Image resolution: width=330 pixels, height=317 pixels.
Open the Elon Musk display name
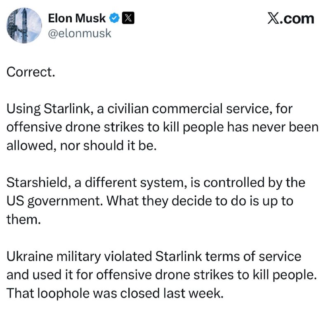(x=77, y=18)
